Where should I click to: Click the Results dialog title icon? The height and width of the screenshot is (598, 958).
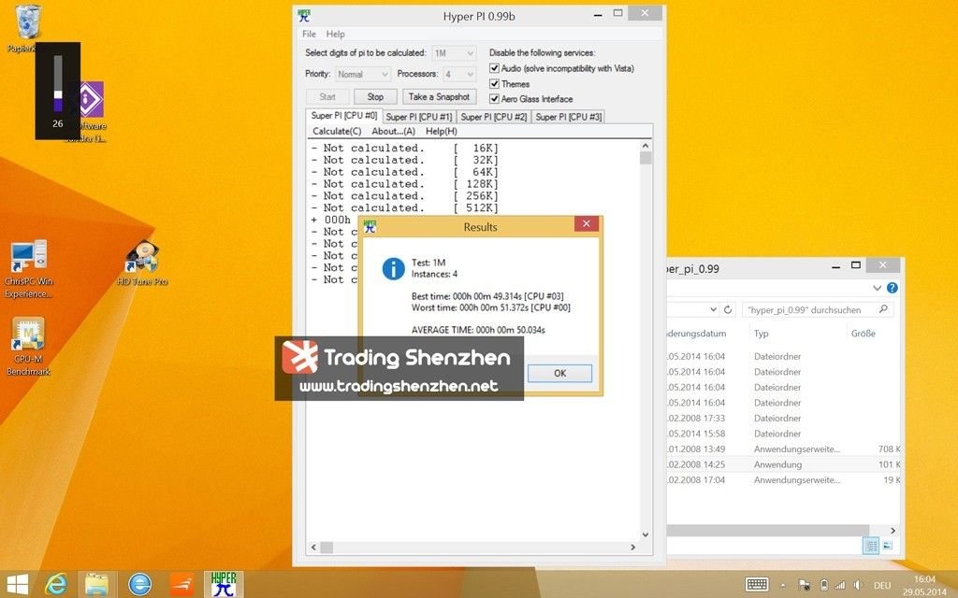click(370, 226)
